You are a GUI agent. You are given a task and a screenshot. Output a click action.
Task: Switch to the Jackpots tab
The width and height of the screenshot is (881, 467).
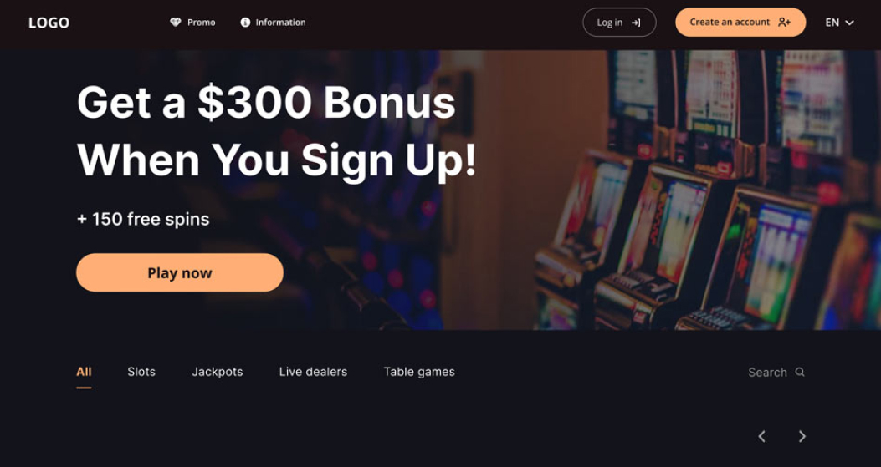click(x=218, y=372)
